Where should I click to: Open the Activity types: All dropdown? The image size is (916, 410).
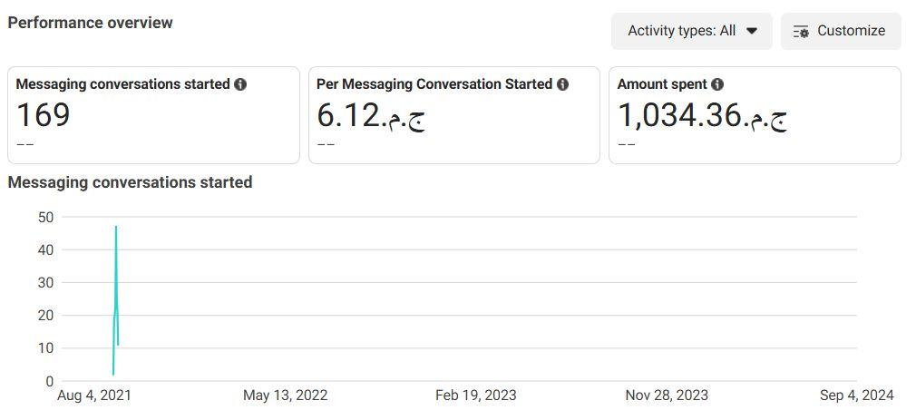pos(691,31)
